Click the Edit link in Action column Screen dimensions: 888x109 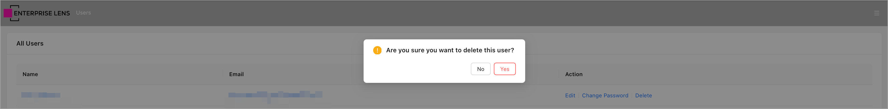[x=570, y=96]
